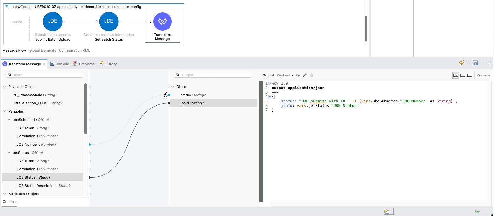
Task: Click the fx function icon beside status
Action: pyautogui.click(x=165, y=95)
